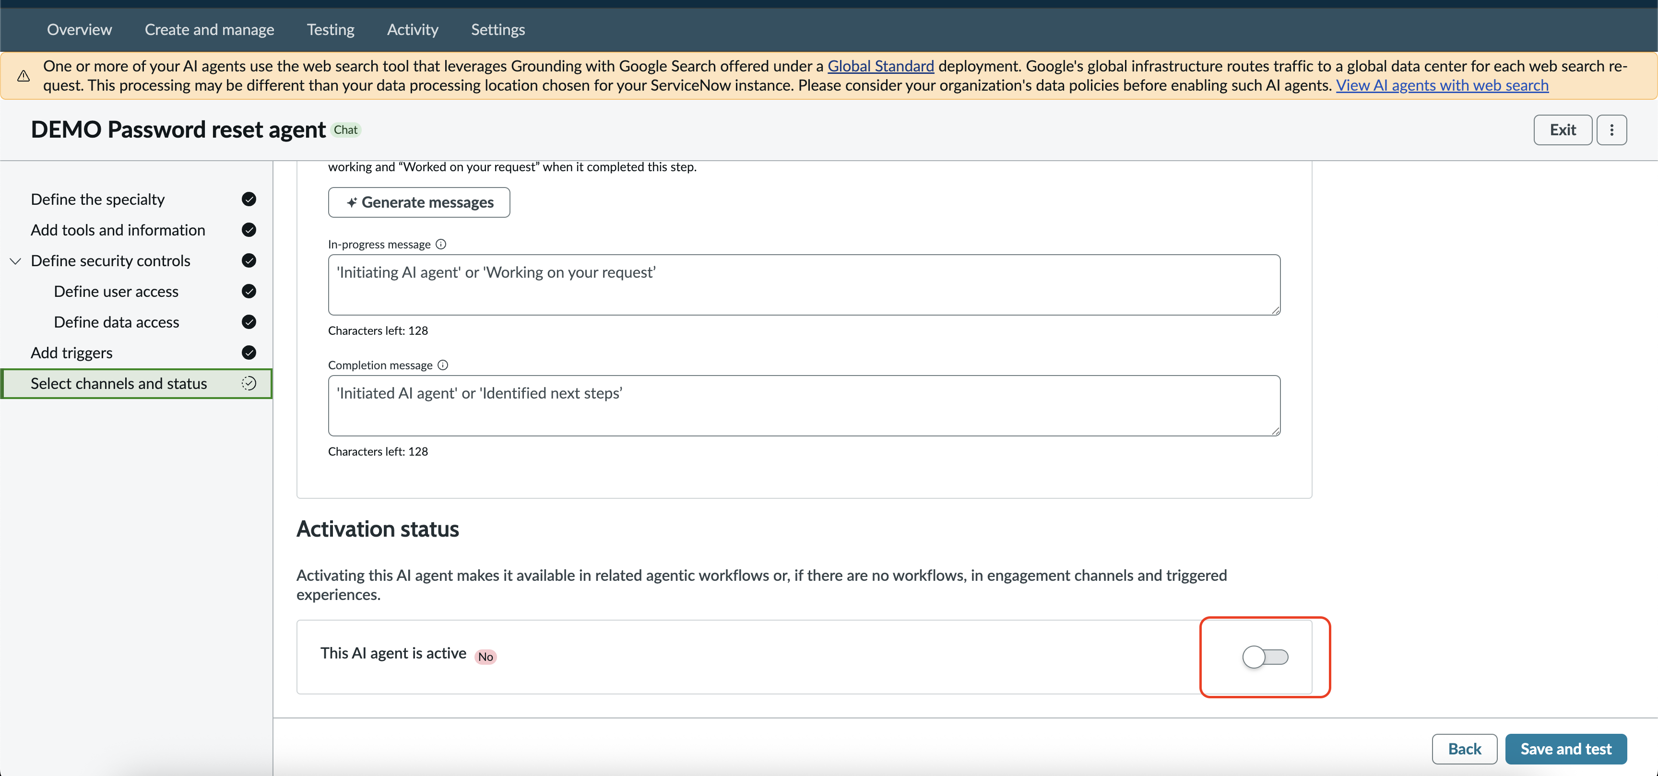Click checkmark icon for Define data access
The height and width of the screenshot is (776, 1658).
[x=249, y=322]
